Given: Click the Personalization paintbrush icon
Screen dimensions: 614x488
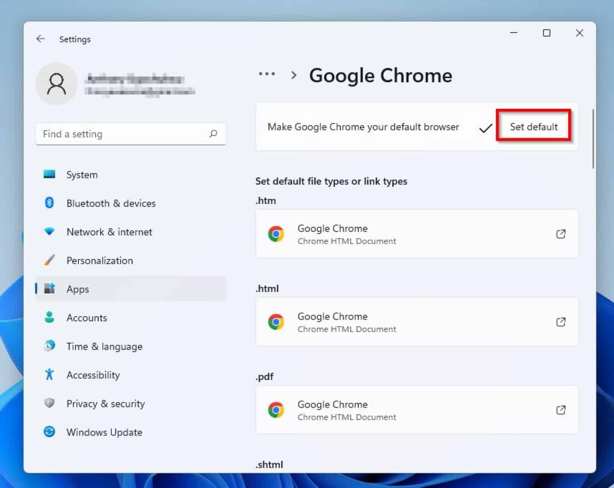Looking at the screenshot, I should coord(49,260).
